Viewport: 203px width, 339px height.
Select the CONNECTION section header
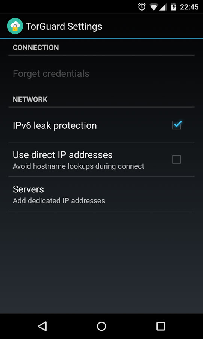pos(36,47)
